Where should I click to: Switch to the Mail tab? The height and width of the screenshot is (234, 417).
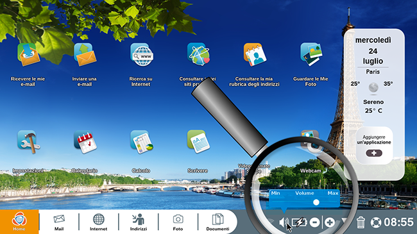[59, 222]
